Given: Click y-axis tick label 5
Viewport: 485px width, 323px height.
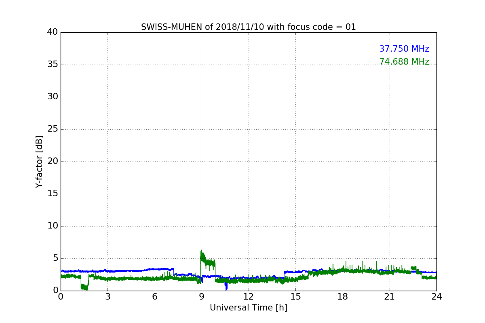Looking at the screenshot, I should click(55, 258).
